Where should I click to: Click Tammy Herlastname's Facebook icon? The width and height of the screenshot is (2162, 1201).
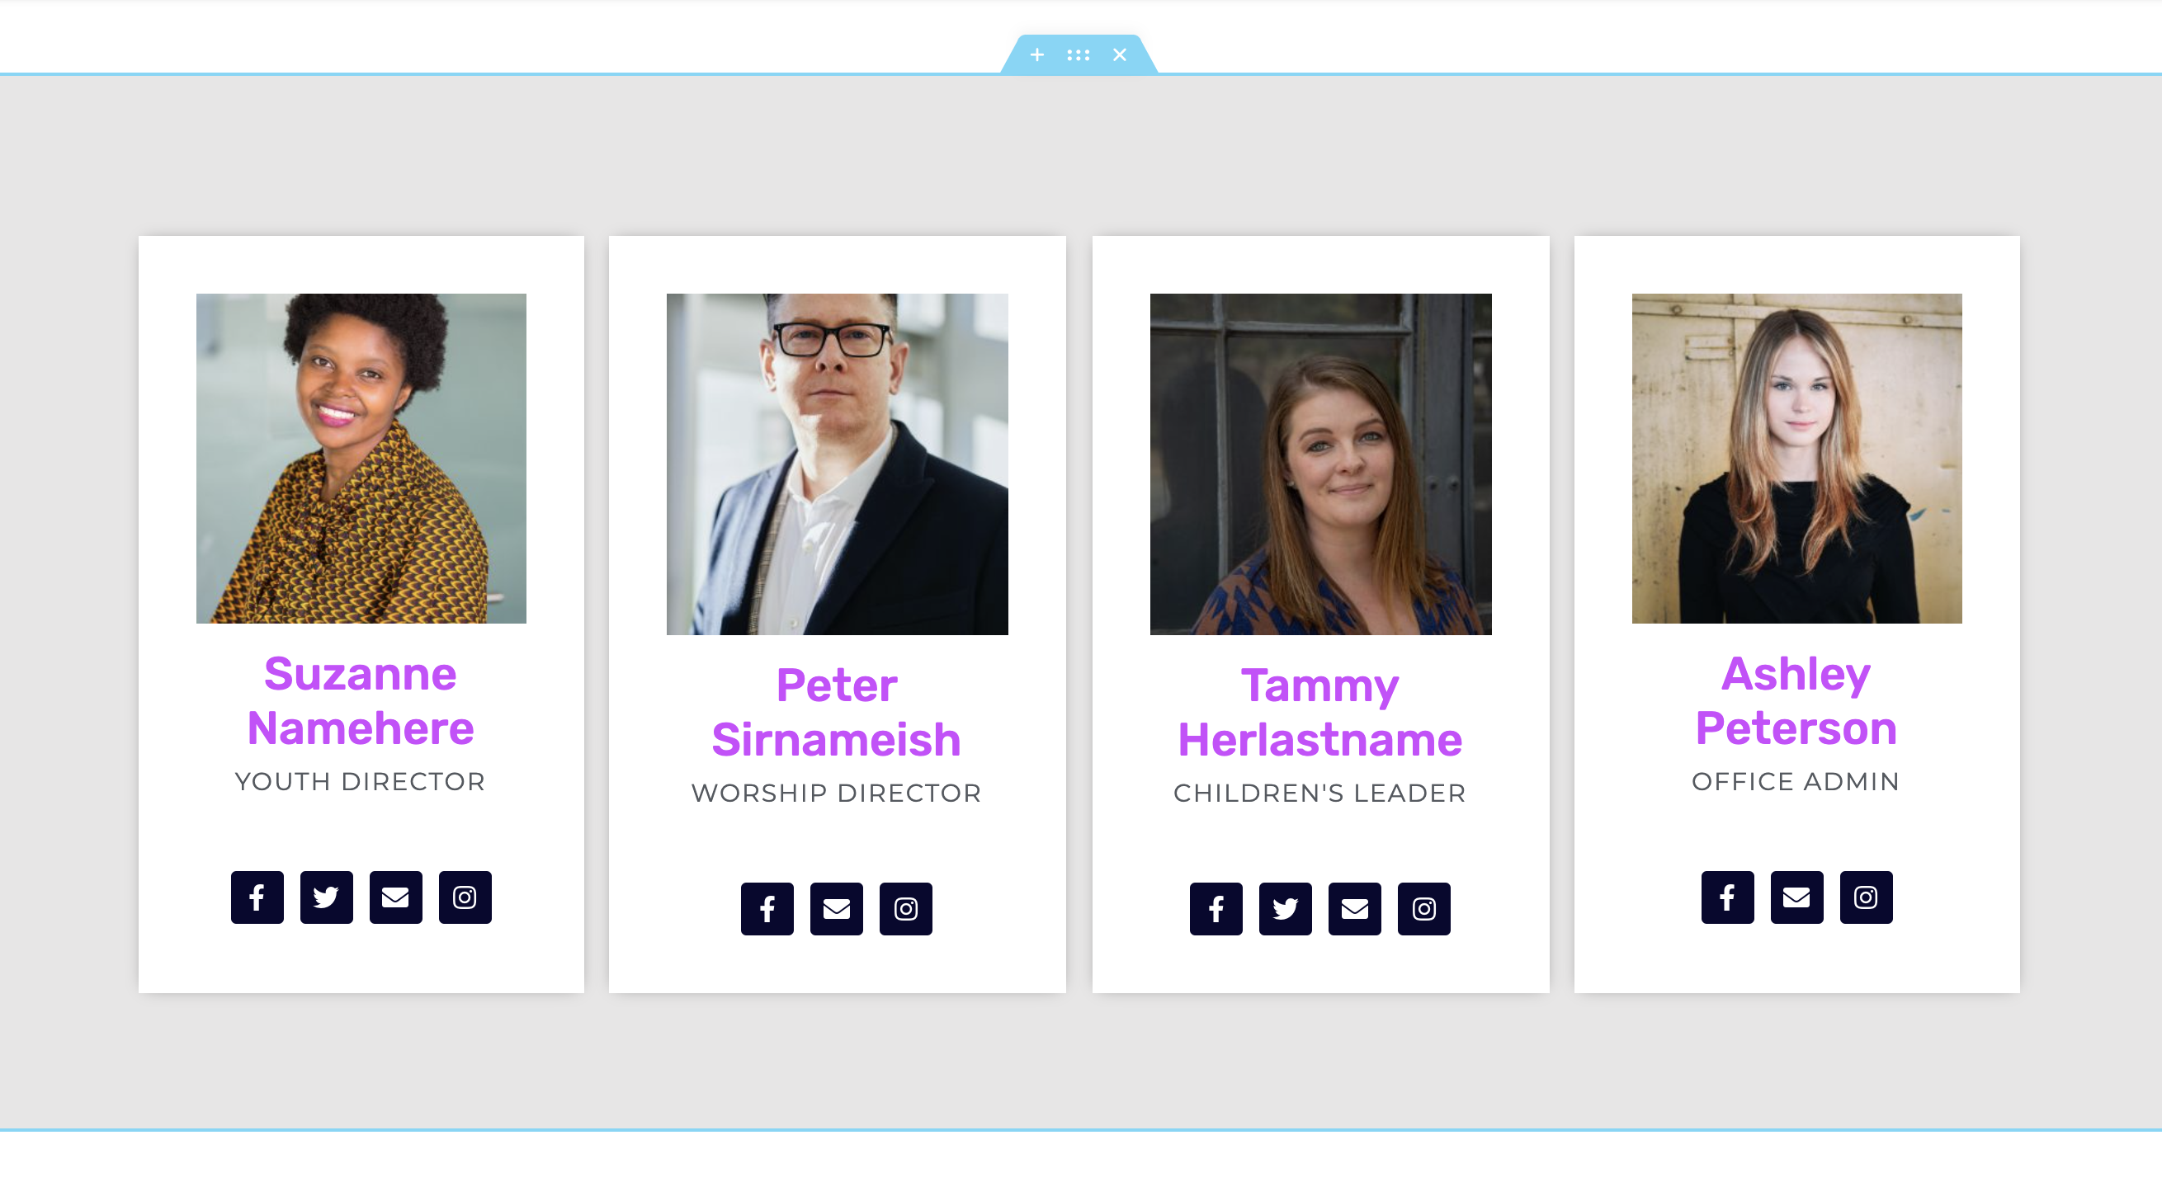point(1216,909)
